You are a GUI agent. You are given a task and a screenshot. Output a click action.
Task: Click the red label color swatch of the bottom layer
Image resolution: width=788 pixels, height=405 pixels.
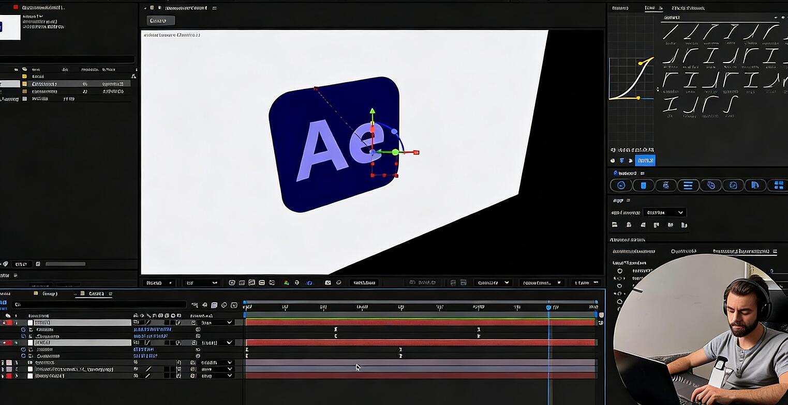coord(9,376)
